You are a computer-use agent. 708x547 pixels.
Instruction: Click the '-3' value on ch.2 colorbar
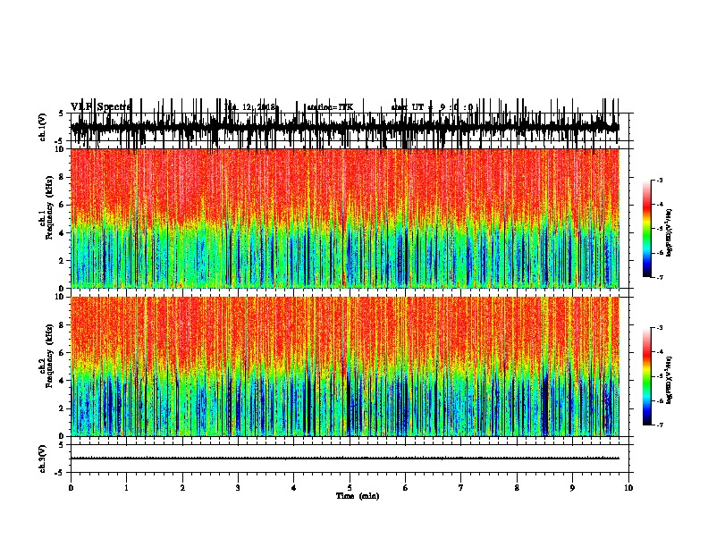(659, 328)
